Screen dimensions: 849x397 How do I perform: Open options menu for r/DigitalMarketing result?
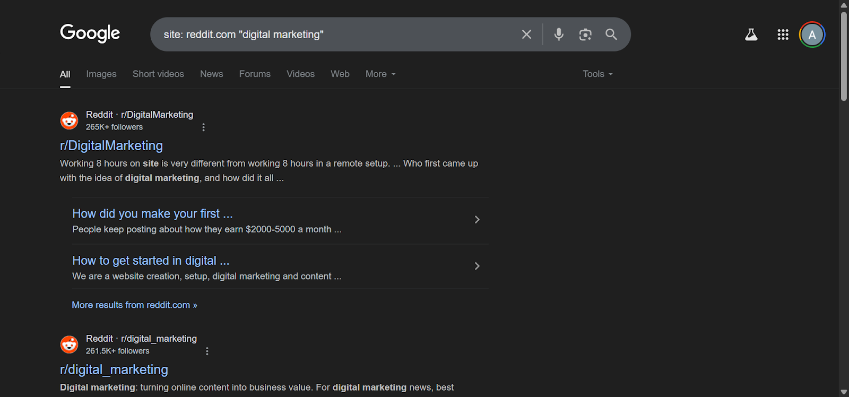(203, 127)
